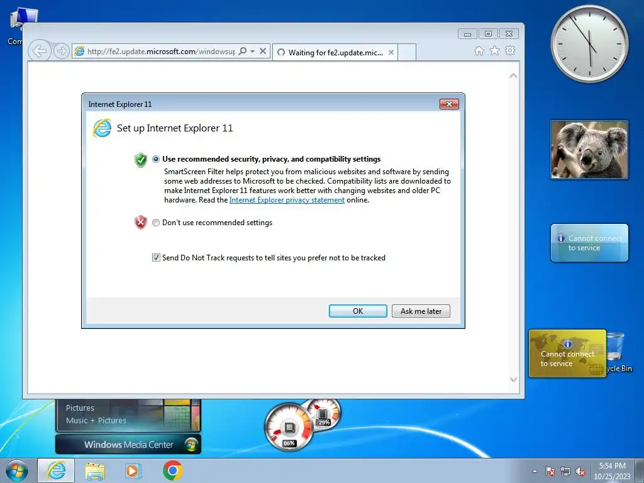Click Pictures in Media Center gadget
Viewport: 644px width, 483px height.
point(80,408)
